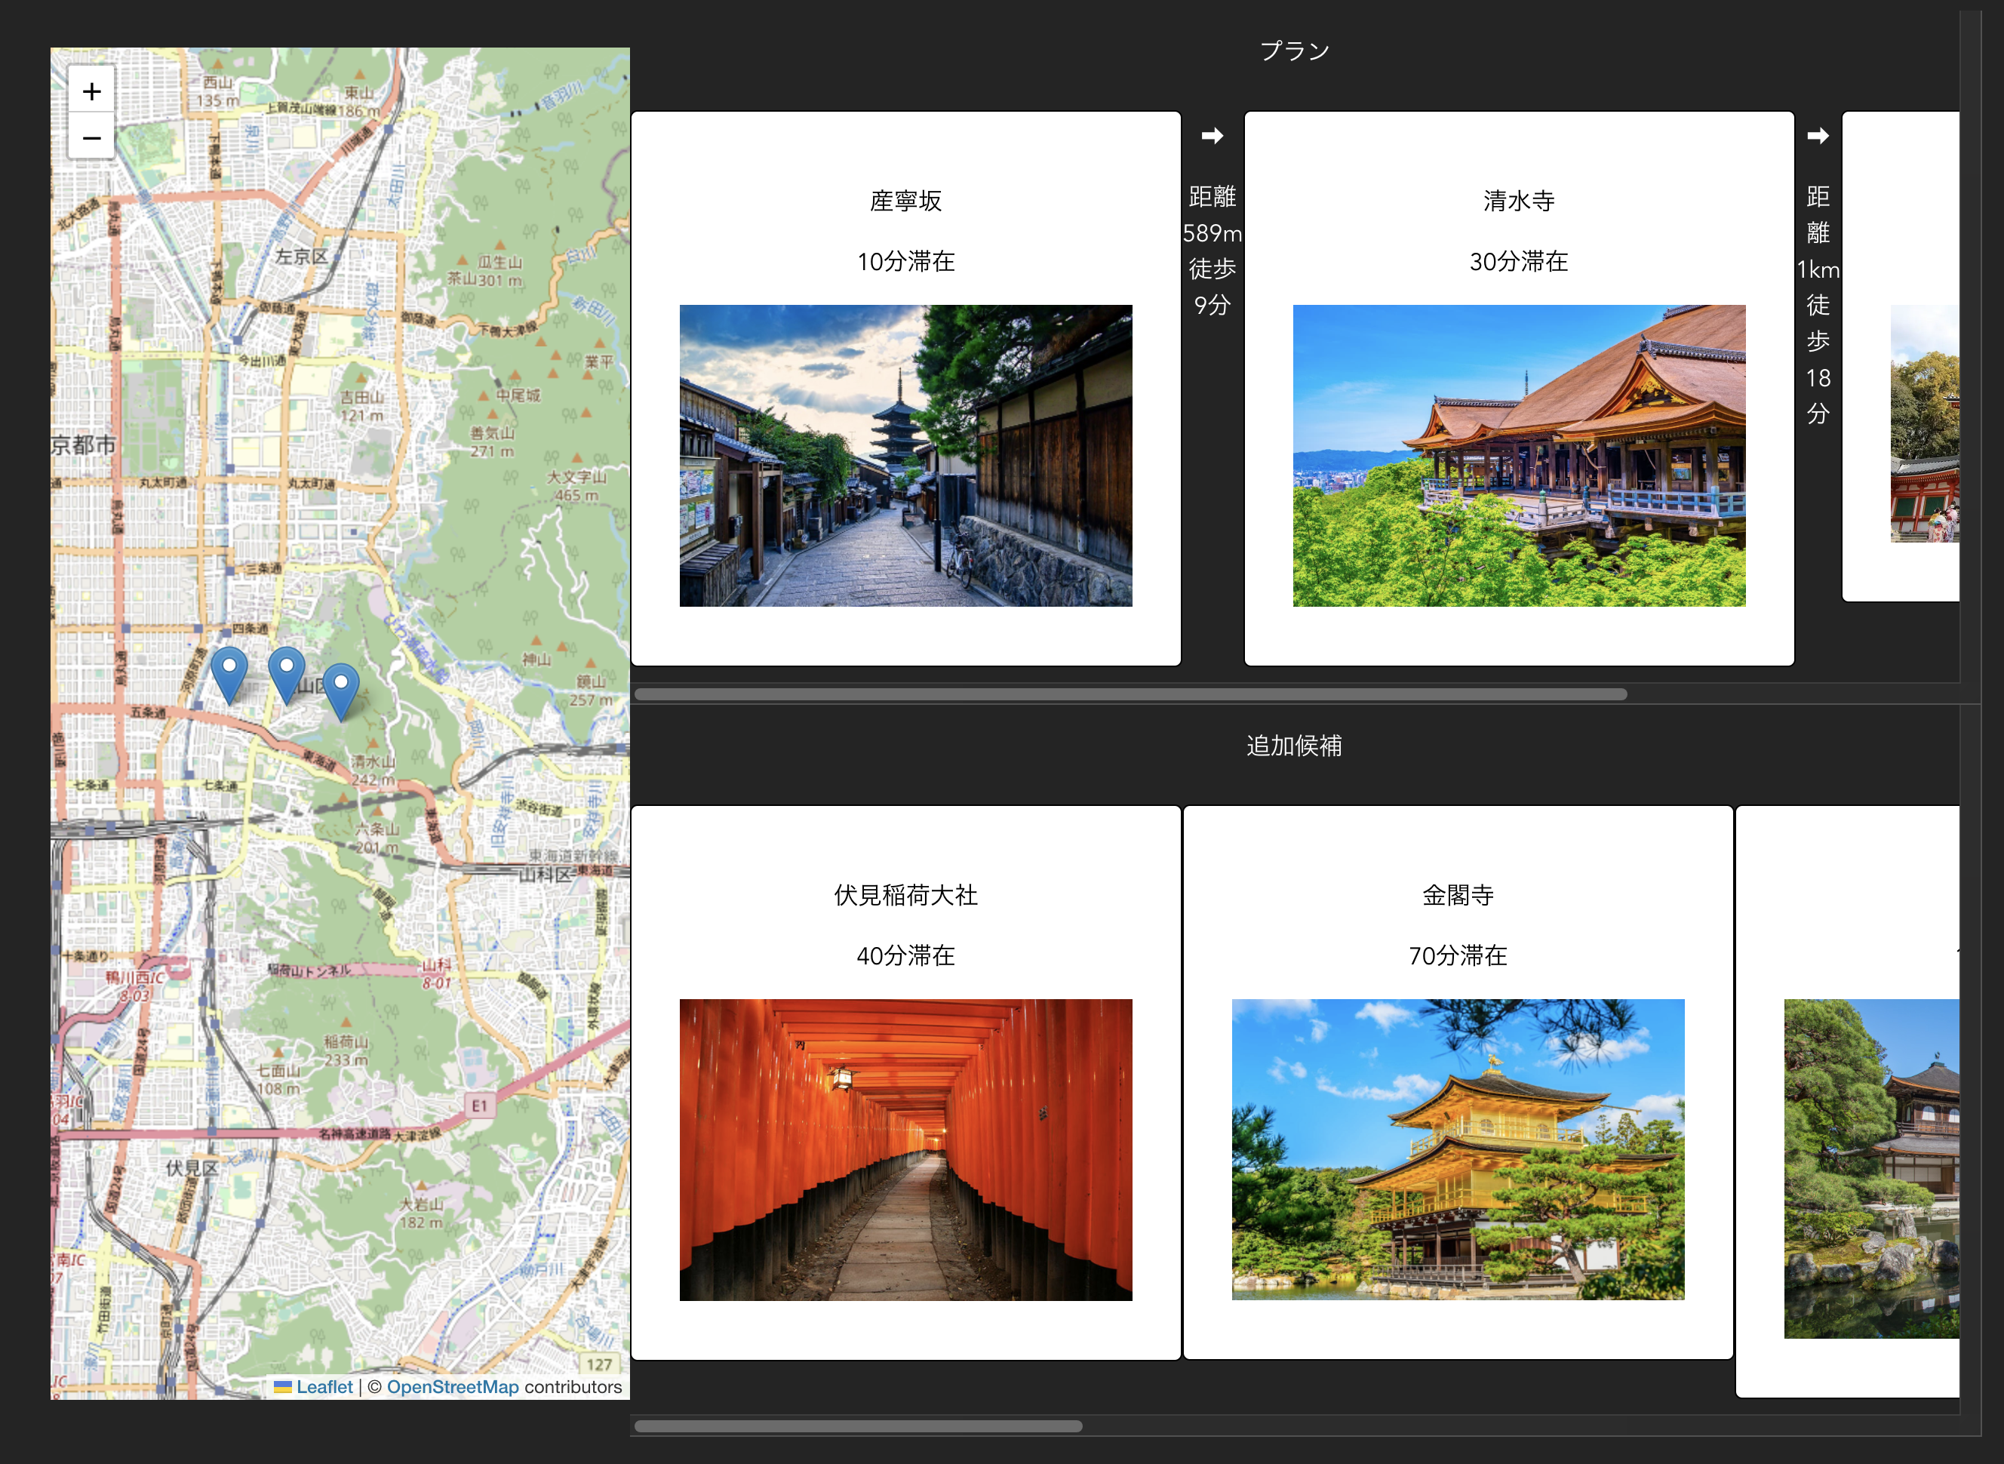
Task: Click the middle blue map marker
Action: tap(286, 672)
